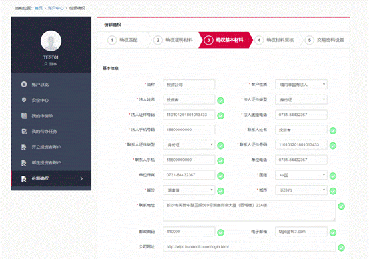The image size is (369, 259).
Task: Click the green checkmark beside 城市 dropdown
Action: pos(333,191)
